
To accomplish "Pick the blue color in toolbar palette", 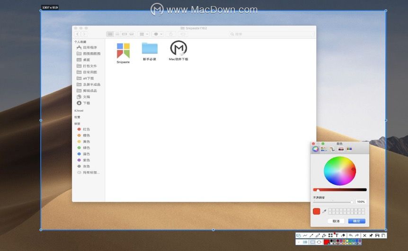I will pyautogui.click(x=357, y=241).
